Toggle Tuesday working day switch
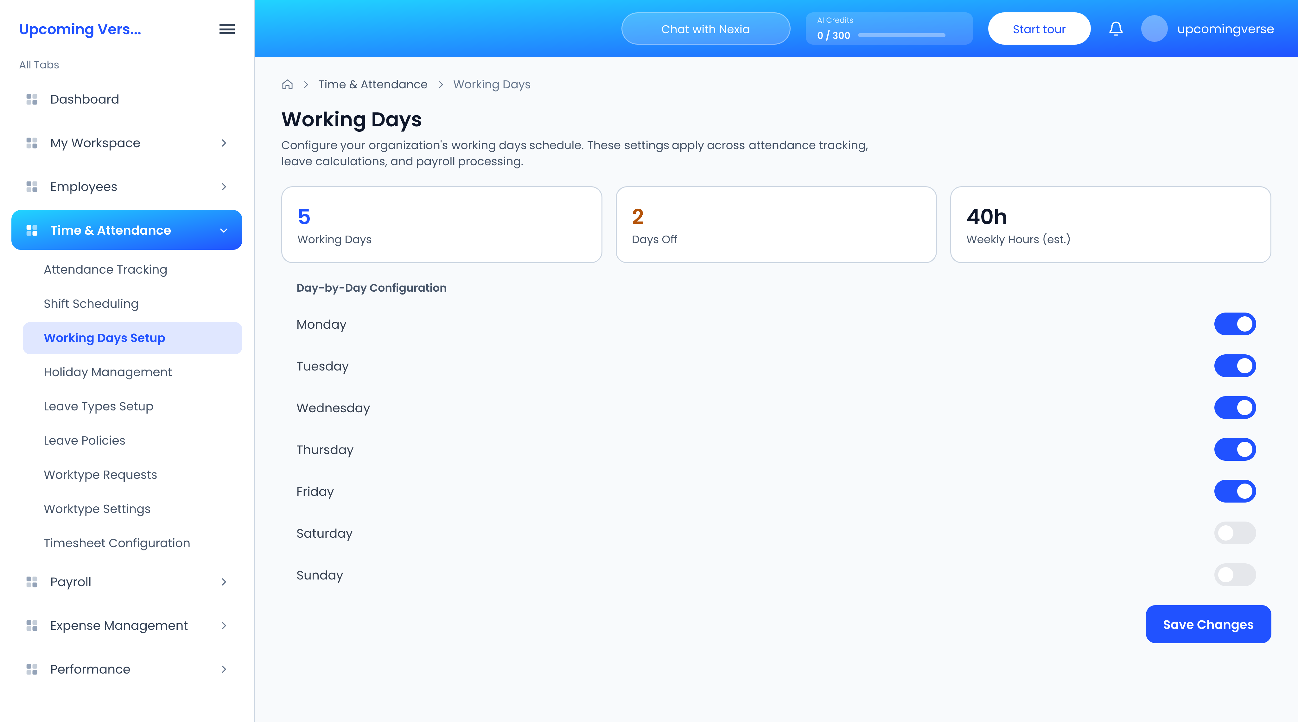Image resolution: width=1298 pixels, height=722 pixels. (x=1235, y=366)
